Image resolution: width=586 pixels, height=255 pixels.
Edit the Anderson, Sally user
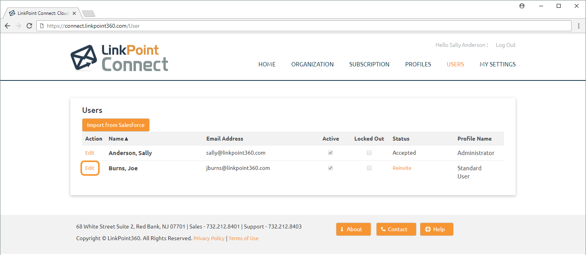[x=90, y=153]
